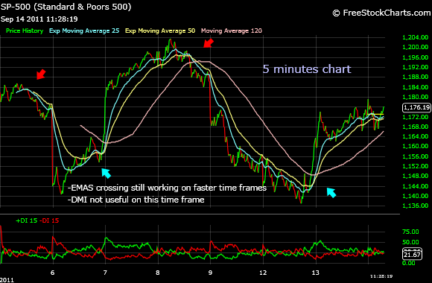Click date label 7 on time axis
This screenshot has width=432, height=283.
tap(105, 273)
